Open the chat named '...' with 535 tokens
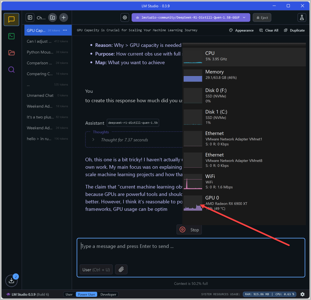Screen dimensions: 311x300 point(48,85)
